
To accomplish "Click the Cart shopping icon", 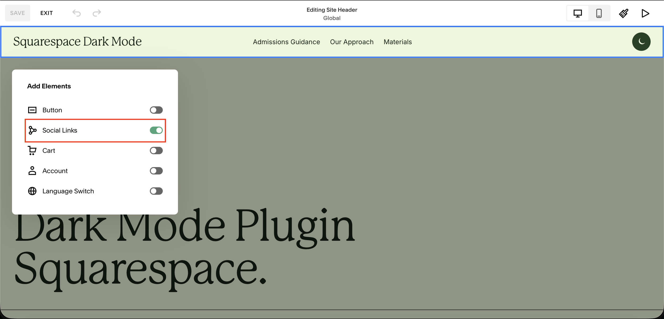I will (32, 151).
